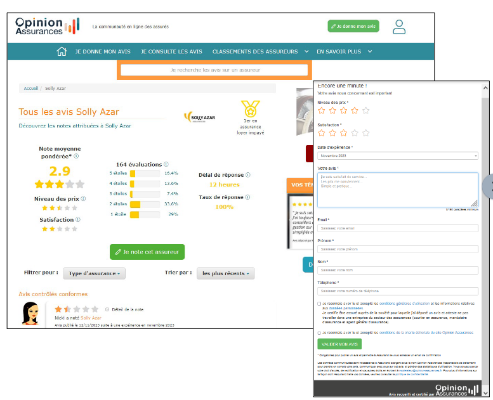Click Détail de la note link
The width and height of the screenshot is (493, 400).
tap(128, 309)
